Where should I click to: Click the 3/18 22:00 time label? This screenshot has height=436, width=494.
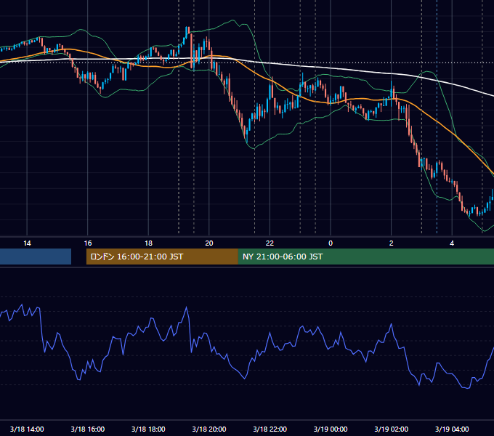tap(270, 429)
